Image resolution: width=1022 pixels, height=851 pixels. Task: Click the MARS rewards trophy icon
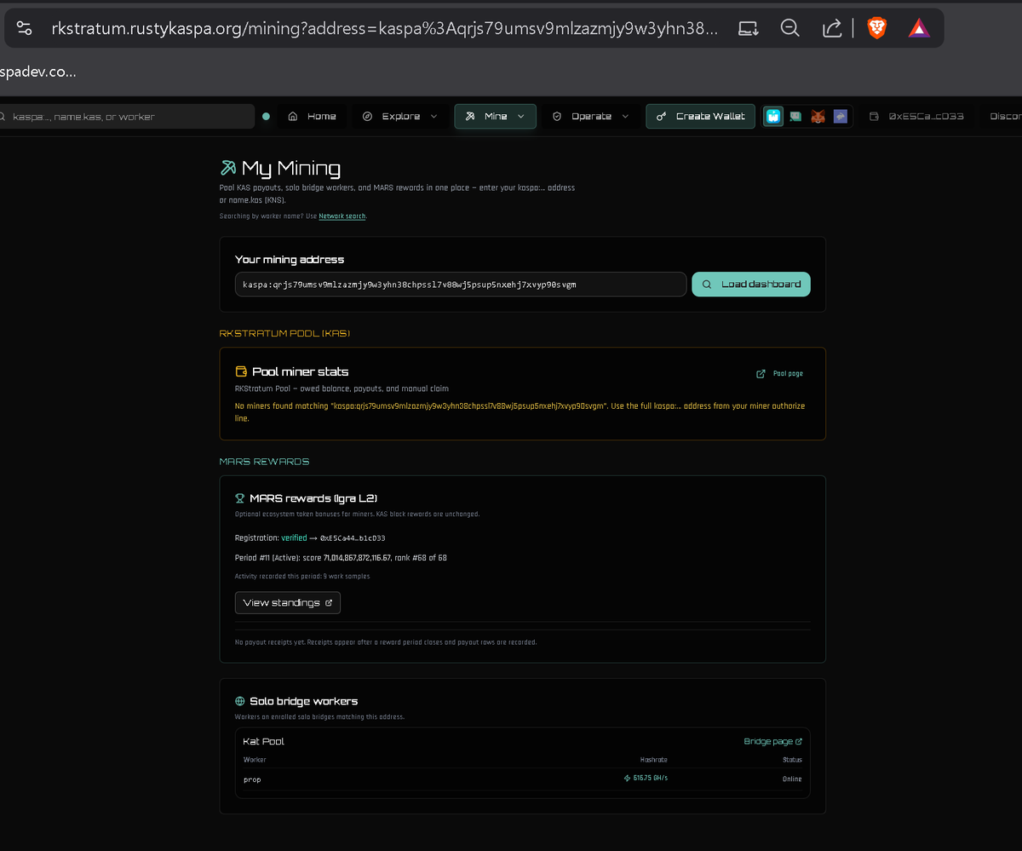click(x=240, y=498)
